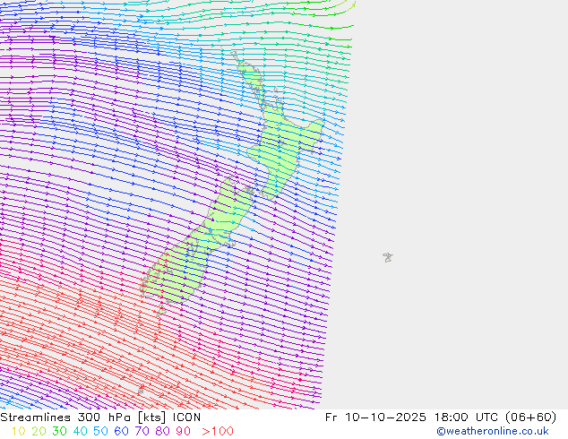Click legend value 80 in purple
The image size is (568, 439).
[x=163, y=431]
